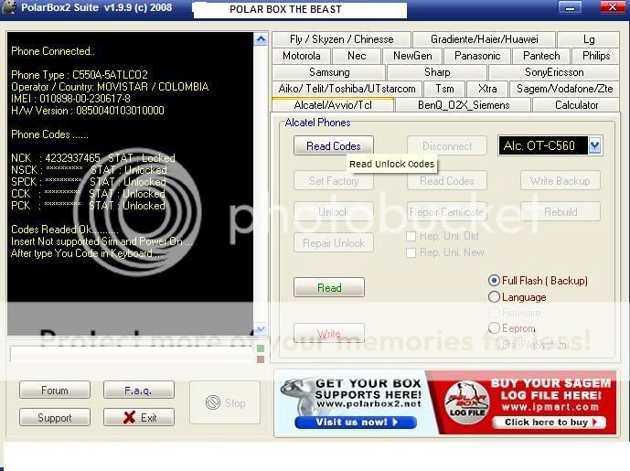
Task: Click the Set Factory button
Action: [x=334, y=181]
